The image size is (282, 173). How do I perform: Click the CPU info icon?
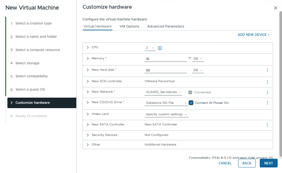tap(160, 48)
